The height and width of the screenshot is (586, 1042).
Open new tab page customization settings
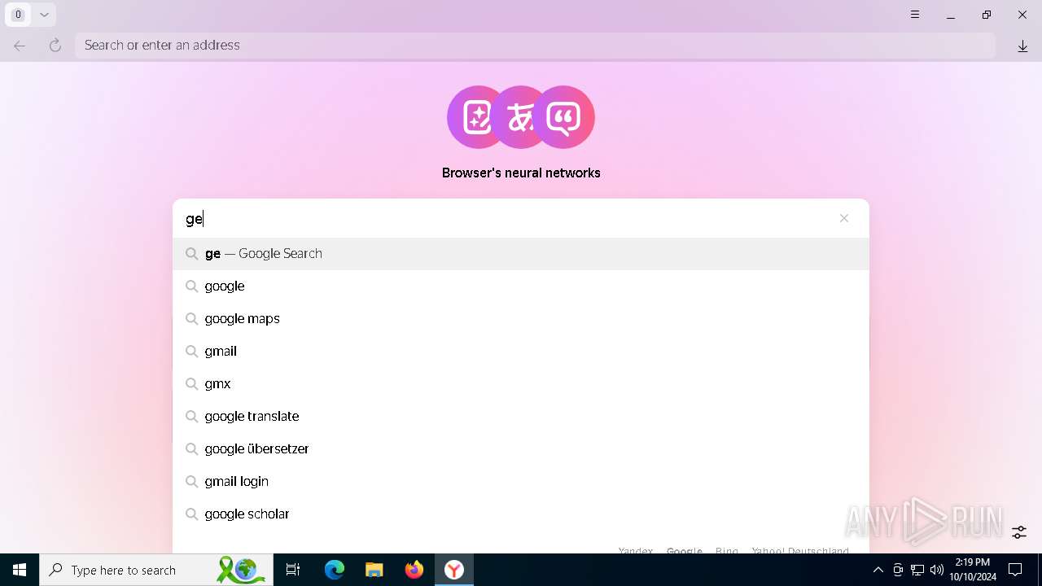[1019, 532]
